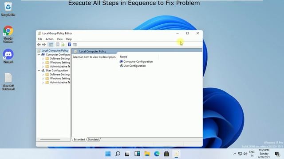The image size is (284, 159).
Task: Select Local Computer Policy root in tree
Action: click(55, 50)
